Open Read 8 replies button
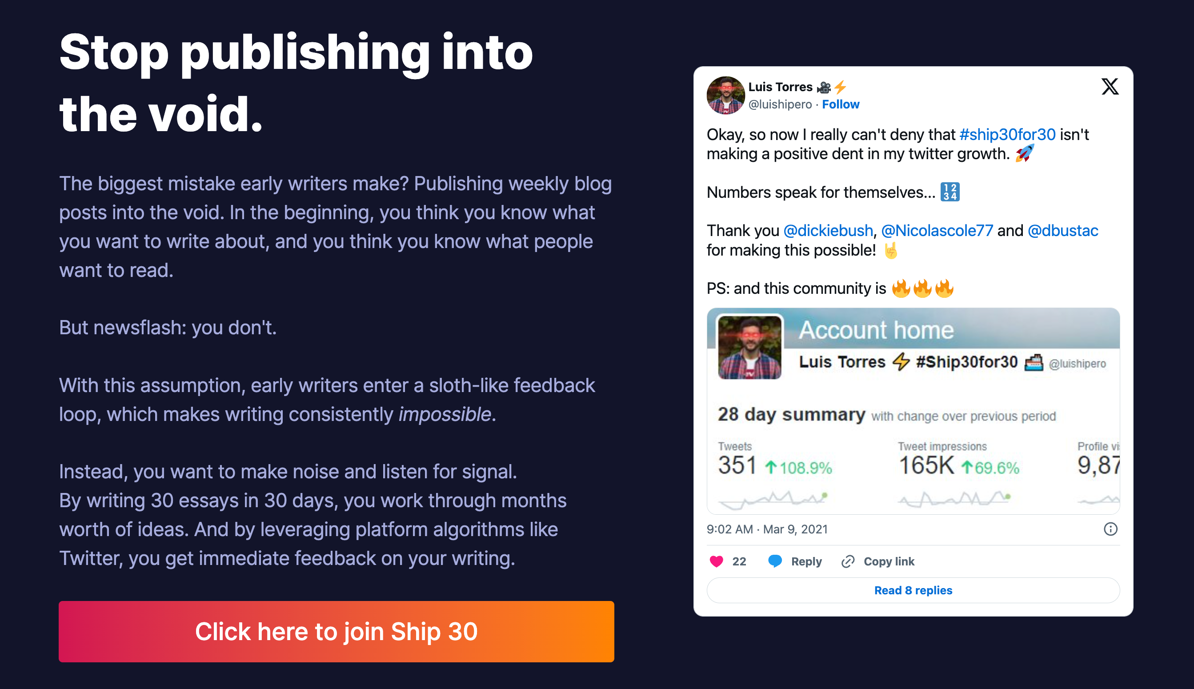Viewport: 1194px width, 689px height. pyautogui.click(x=913, y=590)
